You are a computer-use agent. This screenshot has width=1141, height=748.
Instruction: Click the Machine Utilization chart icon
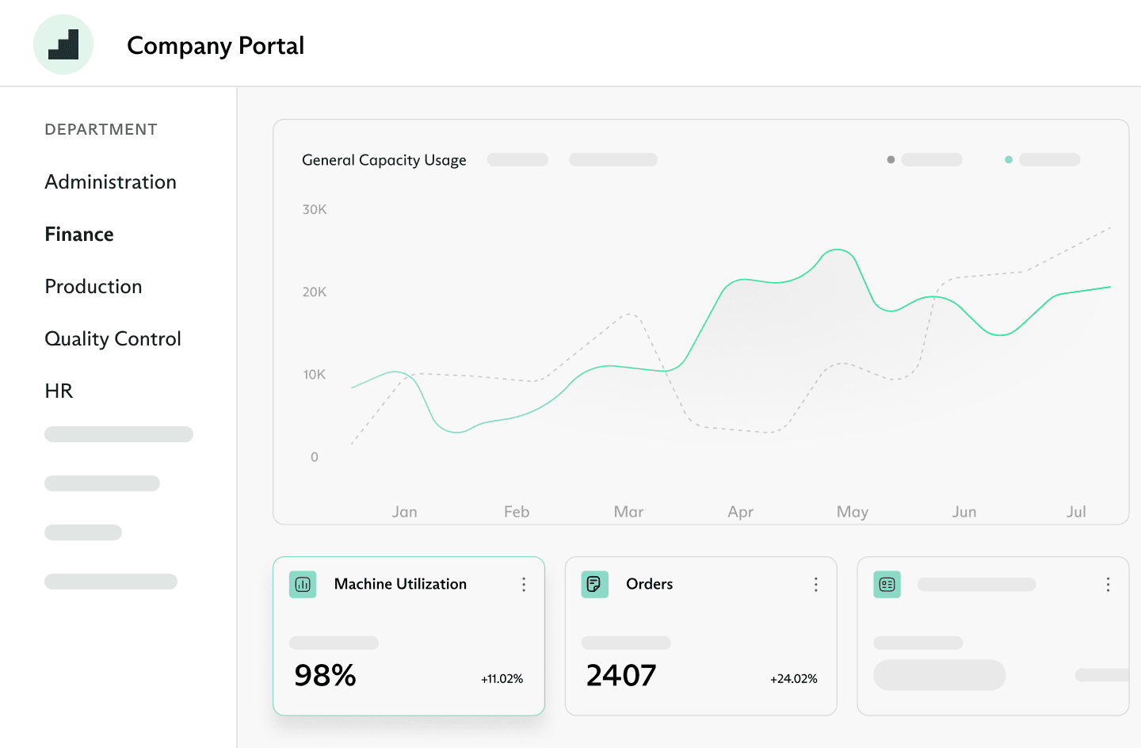point(303,585)
